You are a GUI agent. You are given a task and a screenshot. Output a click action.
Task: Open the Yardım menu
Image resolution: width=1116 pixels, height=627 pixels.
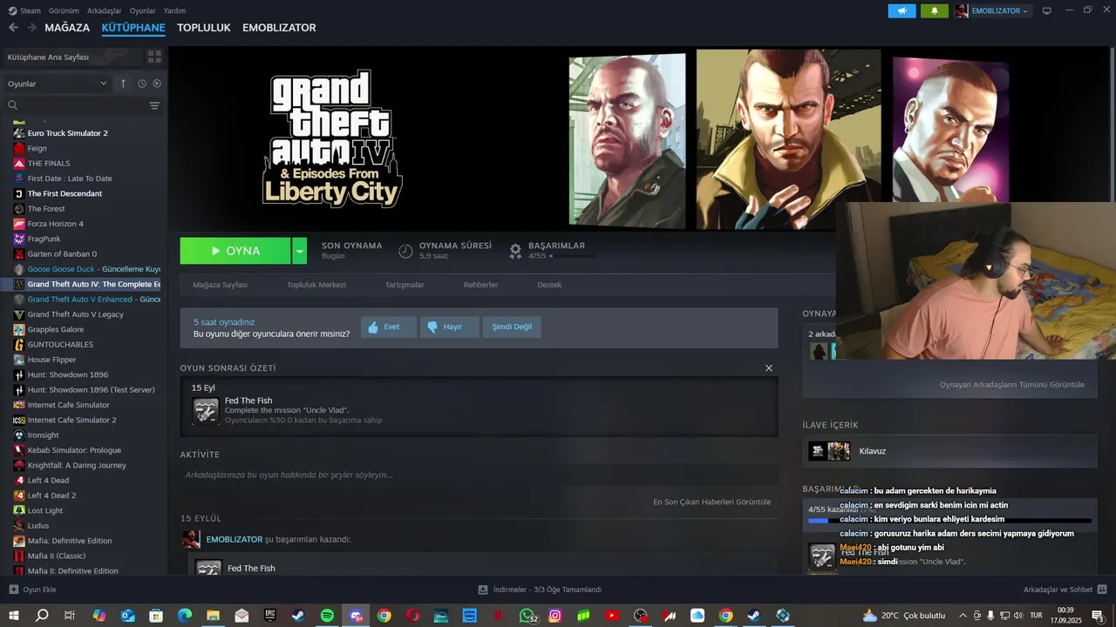(174, 10)
